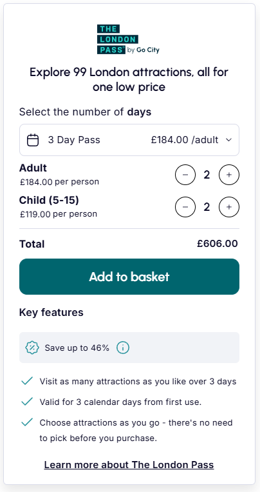Viewport: 260px width, 492px height.
Task: Click The London Pass logo
Action: [128, 39]
